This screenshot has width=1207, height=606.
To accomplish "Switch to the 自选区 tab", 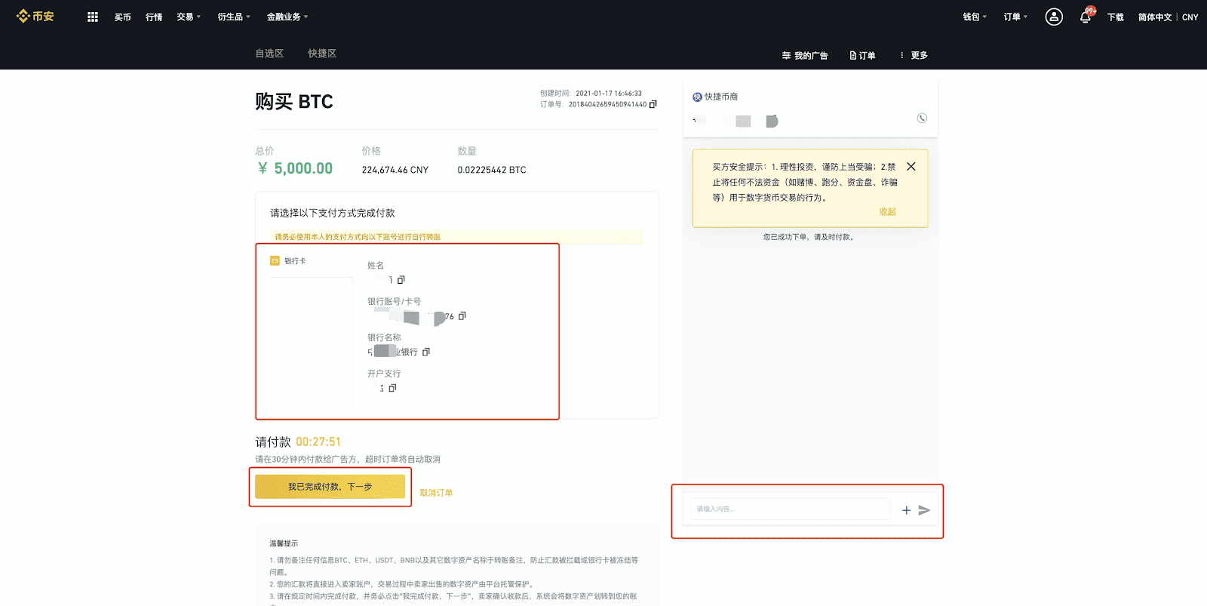I will coord(269,54).
